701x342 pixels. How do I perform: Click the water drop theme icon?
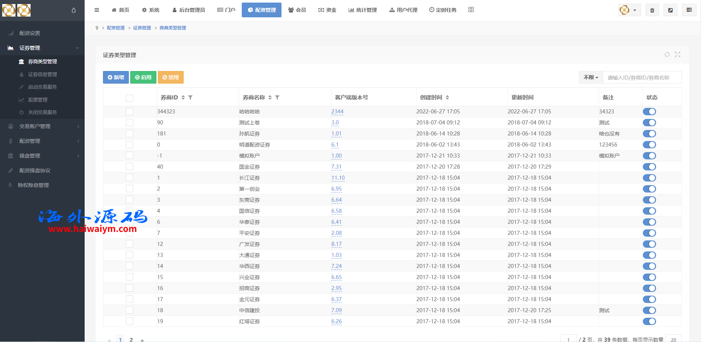[74, 10]
